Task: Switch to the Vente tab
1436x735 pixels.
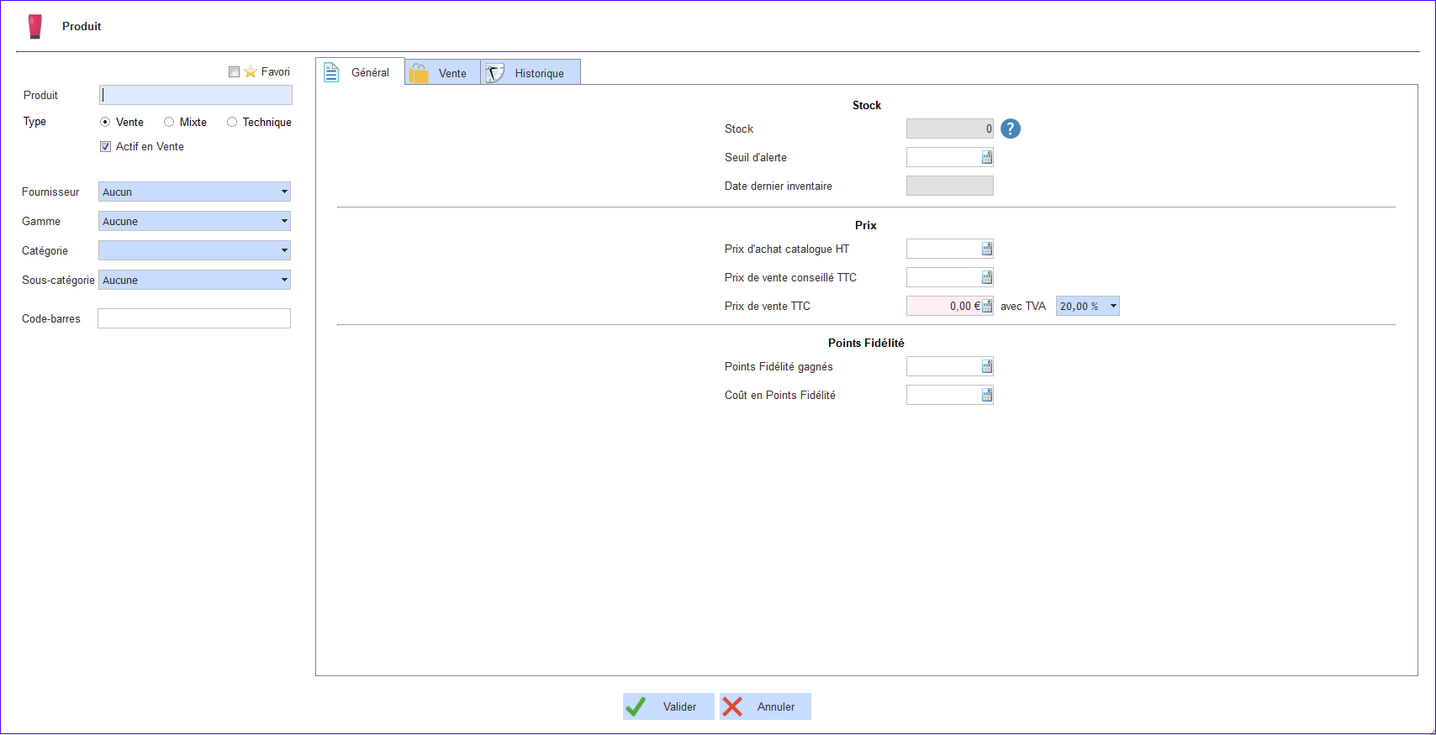Action: tap(442, 72)
